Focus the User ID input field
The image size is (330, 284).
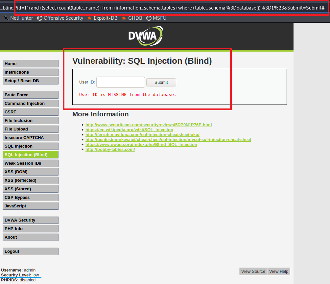[121, 82]
